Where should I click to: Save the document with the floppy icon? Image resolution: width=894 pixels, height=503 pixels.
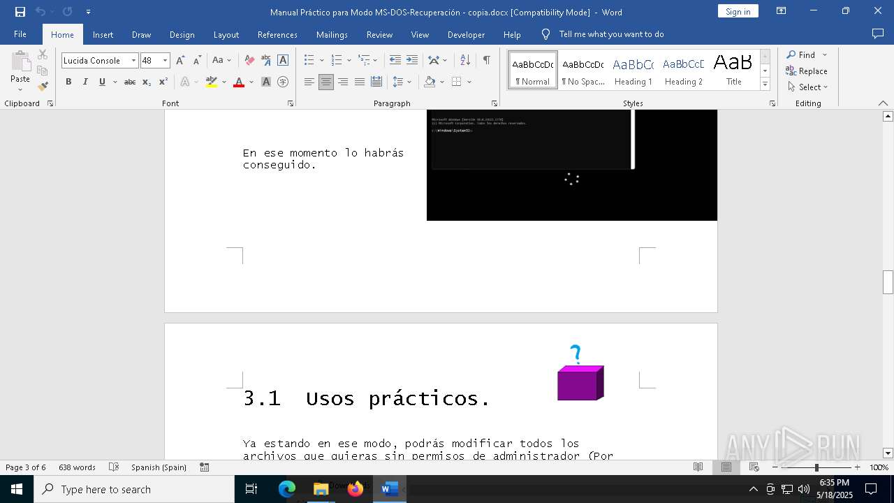coord(20,12)
